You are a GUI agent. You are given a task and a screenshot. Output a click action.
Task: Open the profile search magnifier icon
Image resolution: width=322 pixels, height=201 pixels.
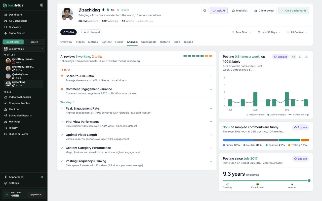coord(205,11)
